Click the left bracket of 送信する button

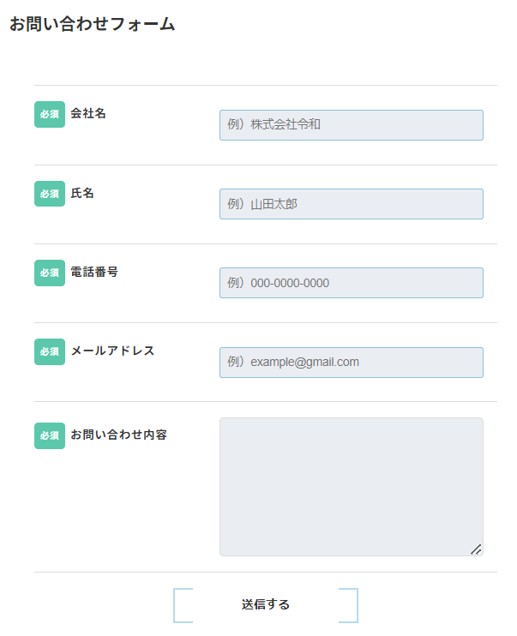[176, 604]
